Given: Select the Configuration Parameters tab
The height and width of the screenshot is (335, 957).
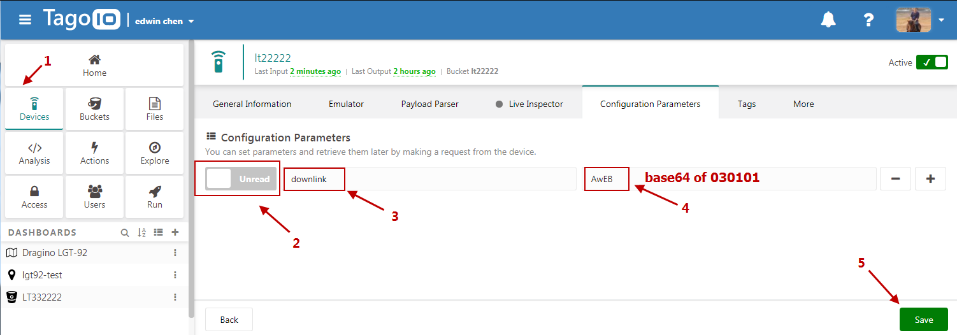Looking at the screenshot, I should point(651,103).
